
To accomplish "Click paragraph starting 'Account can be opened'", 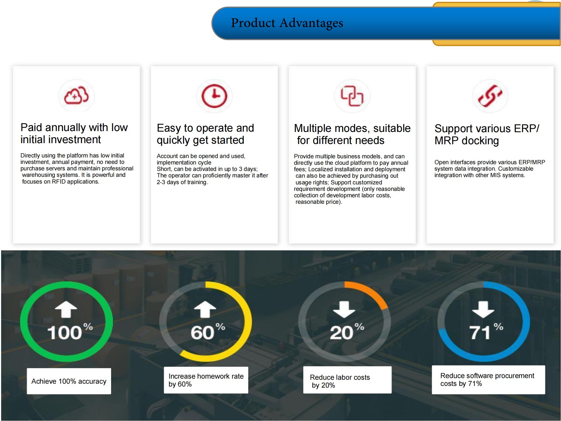I will 212,169.
